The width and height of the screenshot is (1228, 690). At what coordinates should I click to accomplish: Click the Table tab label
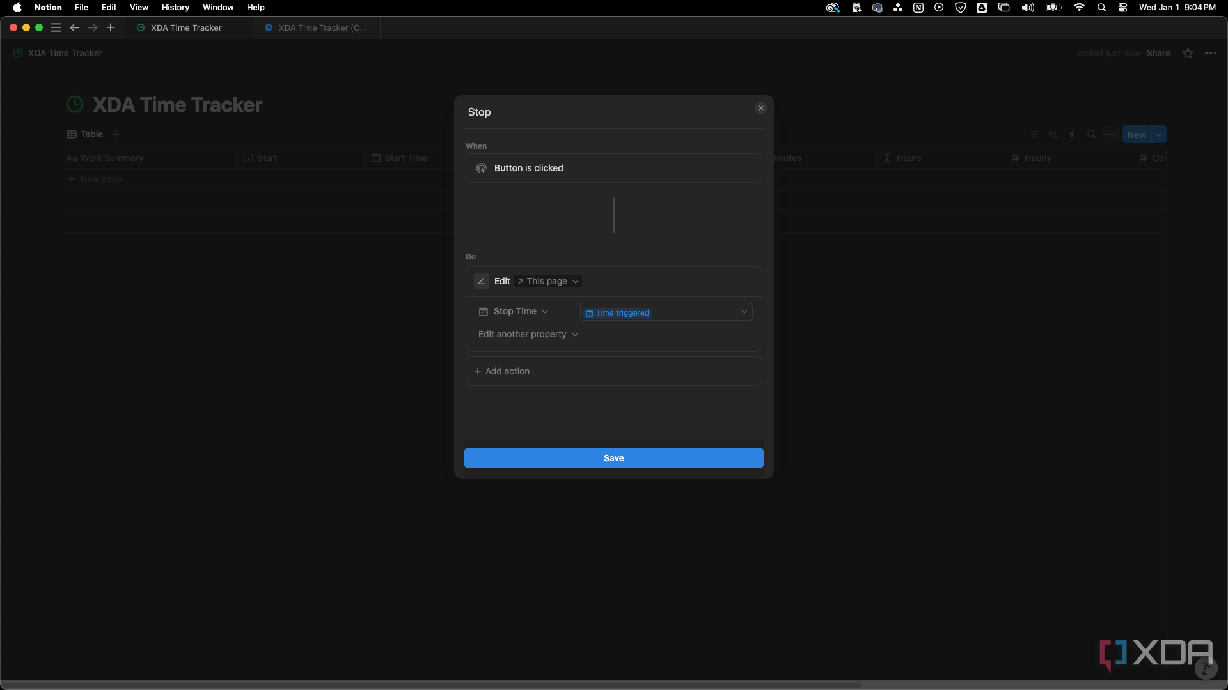(91, 134)
